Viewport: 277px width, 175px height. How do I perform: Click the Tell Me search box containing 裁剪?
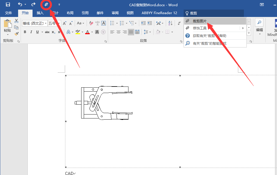tap(214, 13)
